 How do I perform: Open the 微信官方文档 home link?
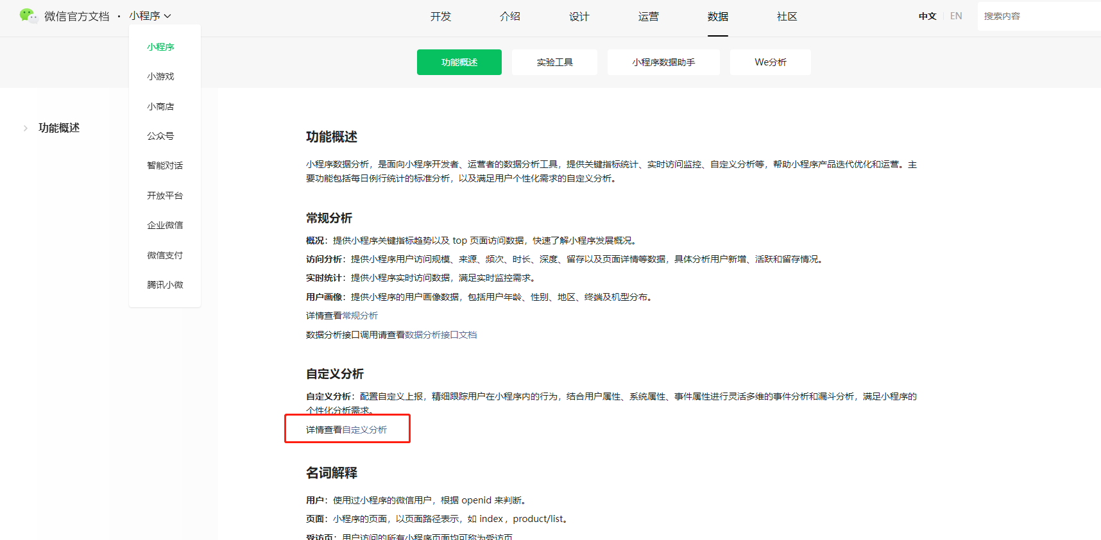(77, 16)
